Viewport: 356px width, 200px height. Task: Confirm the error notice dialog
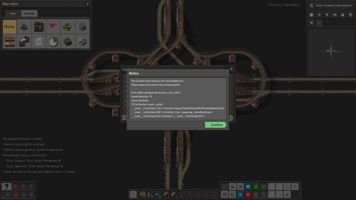point(216,125)
